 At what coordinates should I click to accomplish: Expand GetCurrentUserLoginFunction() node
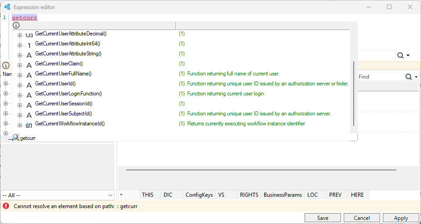click(x=20, y=95)
